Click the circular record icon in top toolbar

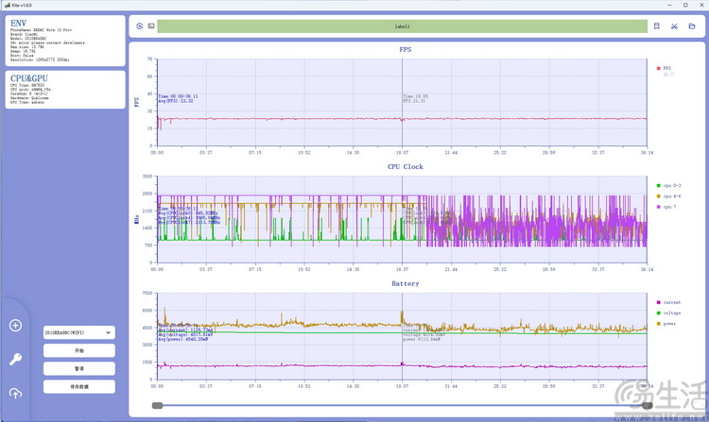point(140,26)
